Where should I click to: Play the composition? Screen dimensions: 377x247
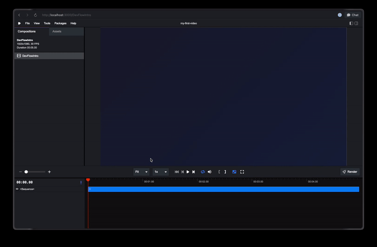(188, 172)
